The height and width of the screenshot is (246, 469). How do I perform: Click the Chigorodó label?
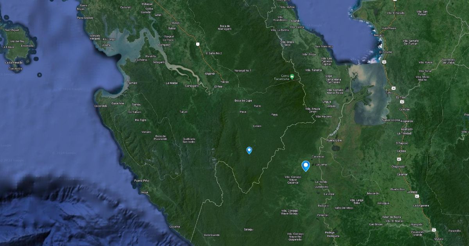point(397,166)
